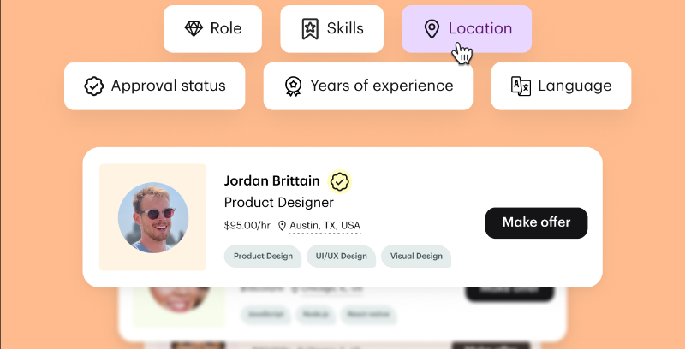Click the award ribbon icon on Years of experience
Image resolution: width=685 pixels, height=349 pixels.
click(x=294, y=86)
